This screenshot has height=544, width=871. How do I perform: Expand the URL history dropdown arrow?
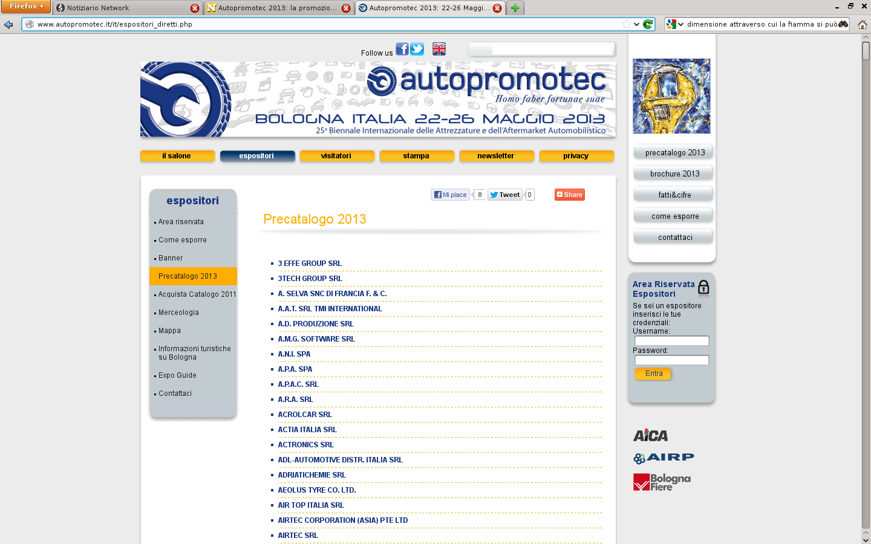(x=636, y=24)
